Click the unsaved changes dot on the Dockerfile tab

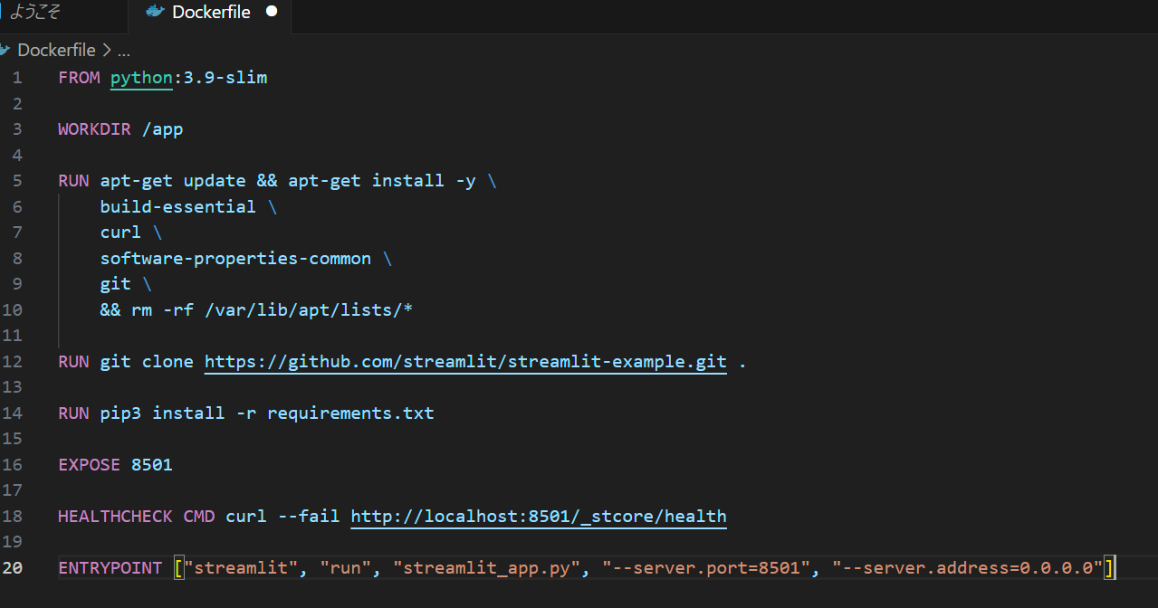coord(271,12)
